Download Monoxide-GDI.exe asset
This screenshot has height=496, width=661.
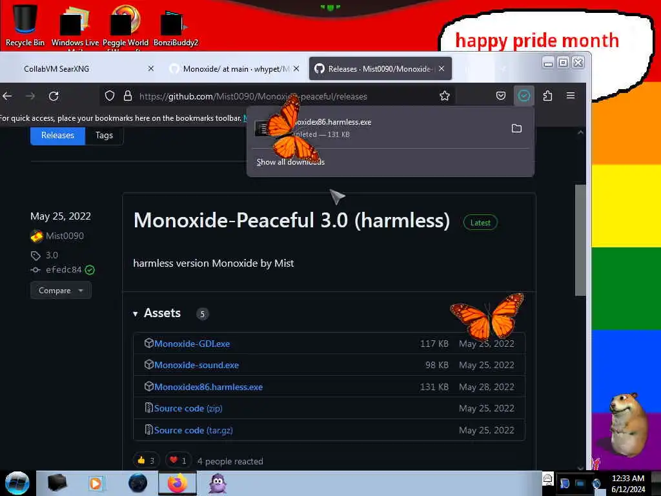192,344
